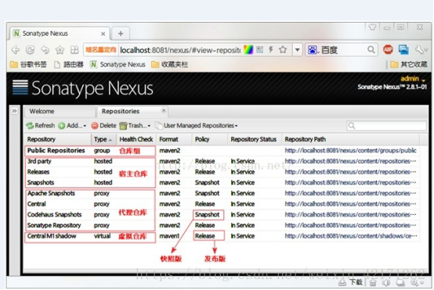Viewport: 434px width, 290px height.
Task: Expand the collapsed left sidebar panel
Action: [14, 111]
